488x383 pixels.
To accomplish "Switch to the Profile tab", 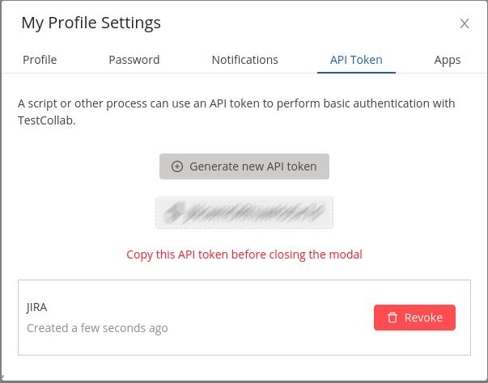I will [x=40, y=60].
